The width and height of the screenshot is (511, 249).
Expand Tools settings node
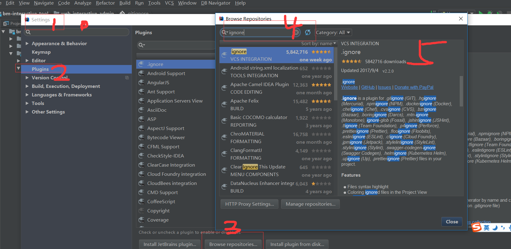tap(27, 103)
